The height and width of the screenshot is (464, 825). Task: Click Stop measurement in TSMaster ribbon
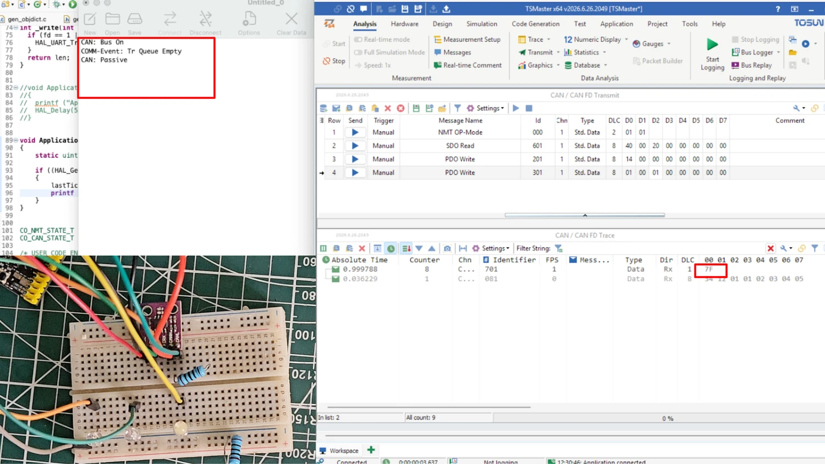pyautogui.click(x=334, y=61)
